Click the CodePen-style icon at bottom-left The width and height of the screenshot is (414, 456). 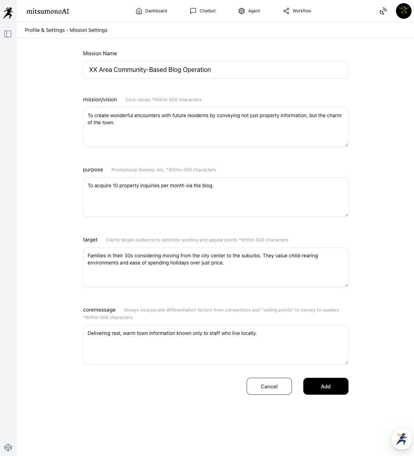[x=8, y=448]
